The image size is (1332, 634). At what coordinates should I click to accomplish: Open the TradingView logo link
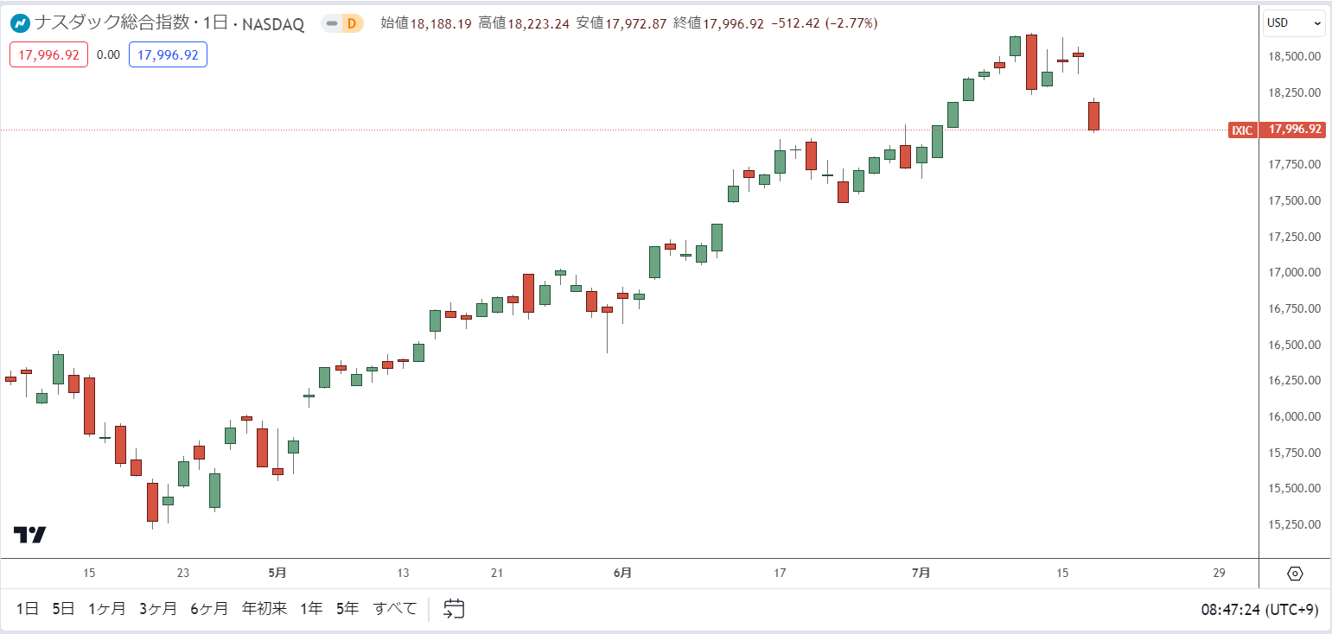coord(30,535)
